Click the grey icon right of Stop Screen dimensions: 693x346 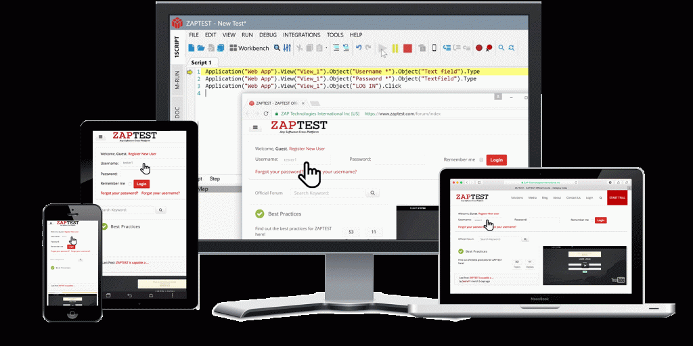[422, 48]
